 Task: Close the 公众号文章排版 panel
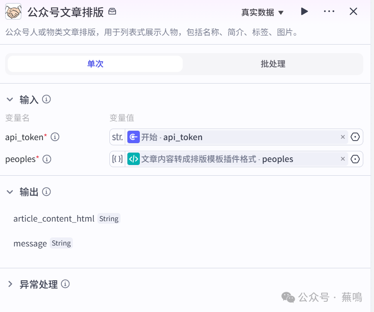tap(353, 12)
